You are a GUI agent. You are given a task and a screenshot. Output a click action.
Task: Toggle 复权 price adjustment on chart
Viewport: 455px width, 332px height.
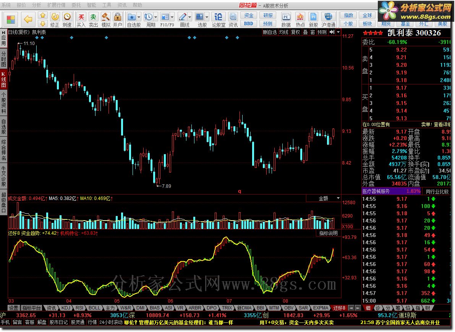click(x=295, y=32)
